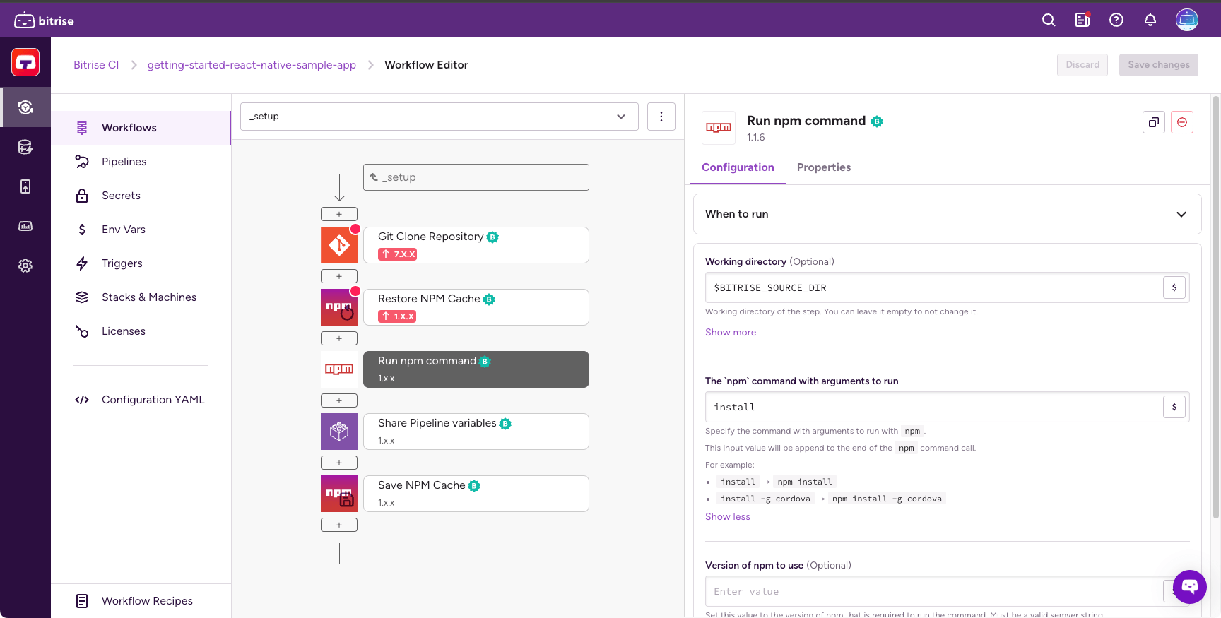Insert variable into npm command field

coord(1174,407)
